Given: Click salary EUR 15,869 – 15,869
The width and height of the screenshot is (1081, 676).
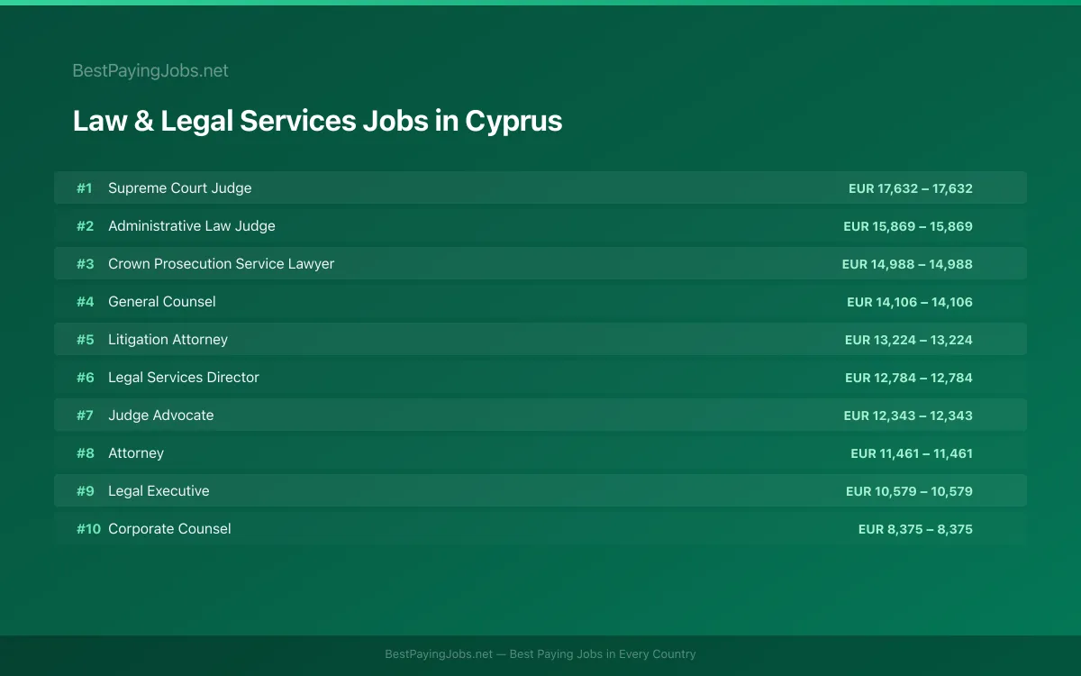Looking at the screenshot, I should [x=908, y=226].
